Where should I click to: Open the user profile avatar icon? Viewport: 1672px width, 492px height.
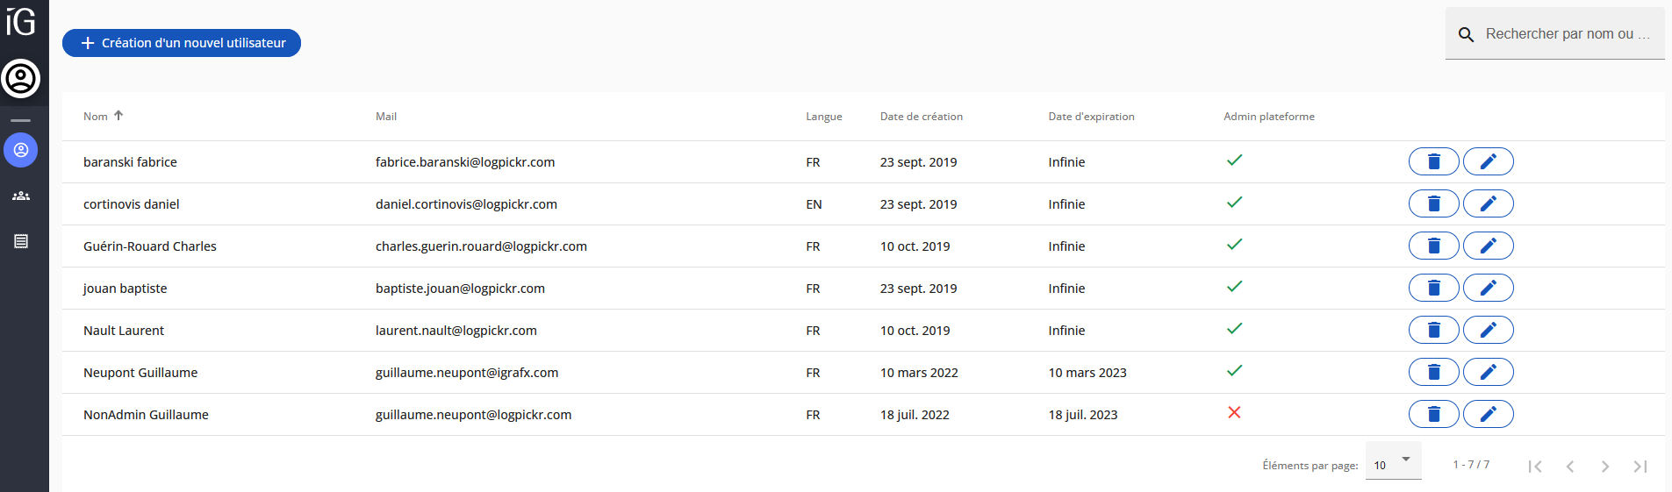(x=21, y=79)
